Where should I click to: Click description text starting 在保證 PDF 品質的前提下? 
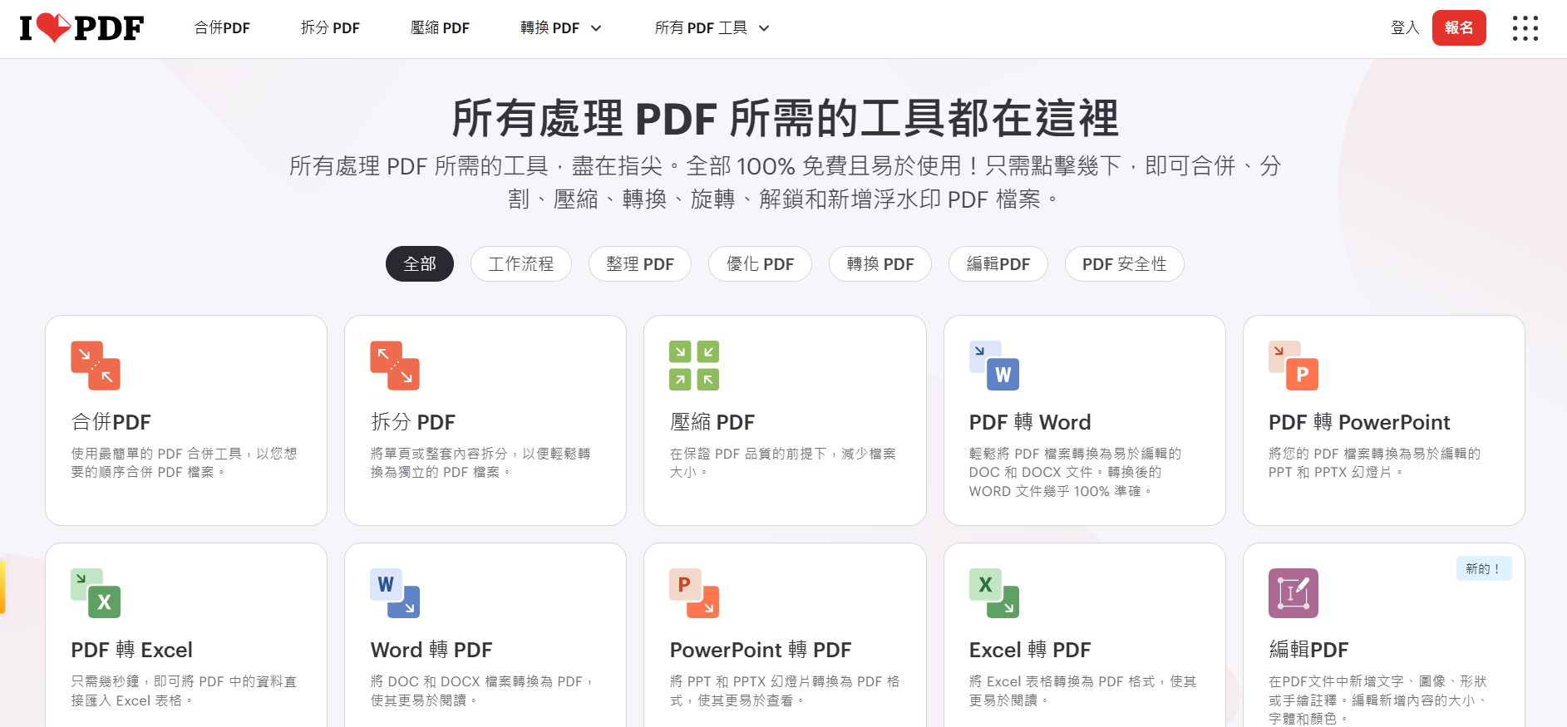click(x=783, y=463)
